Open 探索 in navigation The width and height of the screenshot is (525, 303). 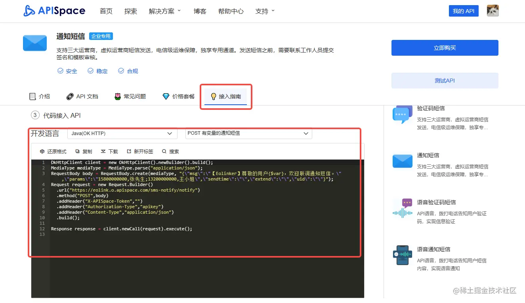(131, 11)
